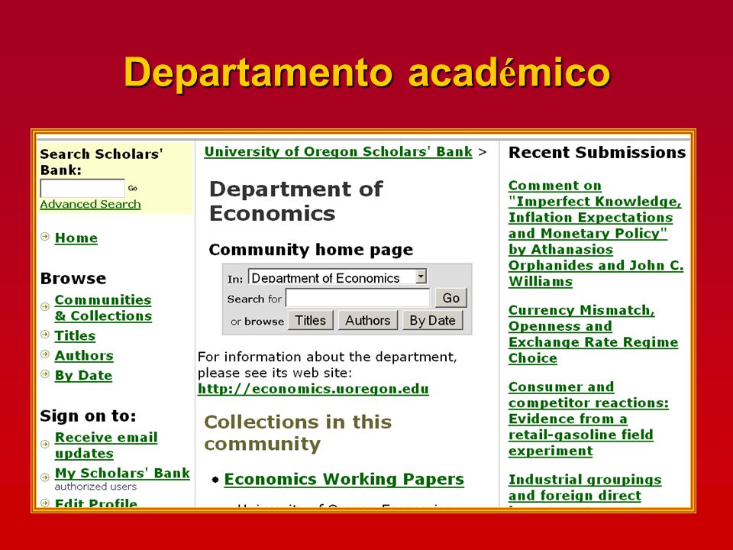Image resolution: width=733 pixels, height=550 pixels.
Task: Click the Departamento académico slide title
Action: 367,72
